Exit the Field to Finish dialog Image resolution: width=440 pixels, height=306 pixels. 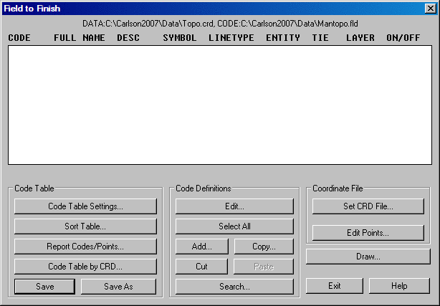[334, 286]
